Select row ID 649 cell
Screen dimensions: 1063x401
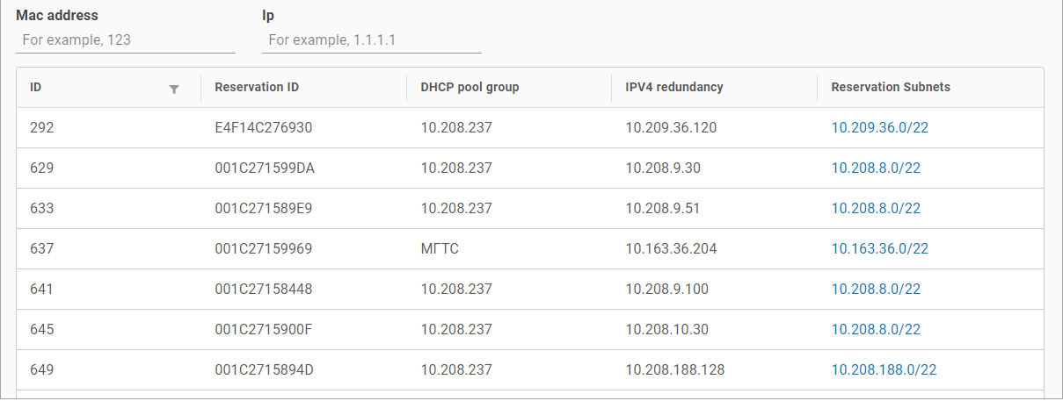click(x=42, y=369)
